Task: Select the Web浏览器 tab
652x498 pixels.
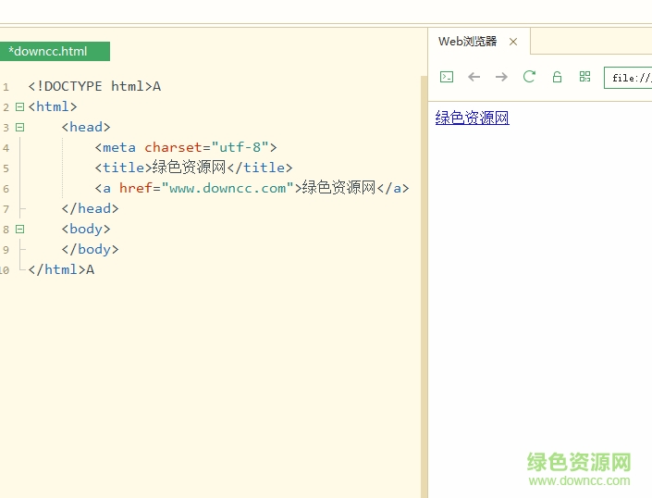Action: pyautogui.click(x=467, y=42)
